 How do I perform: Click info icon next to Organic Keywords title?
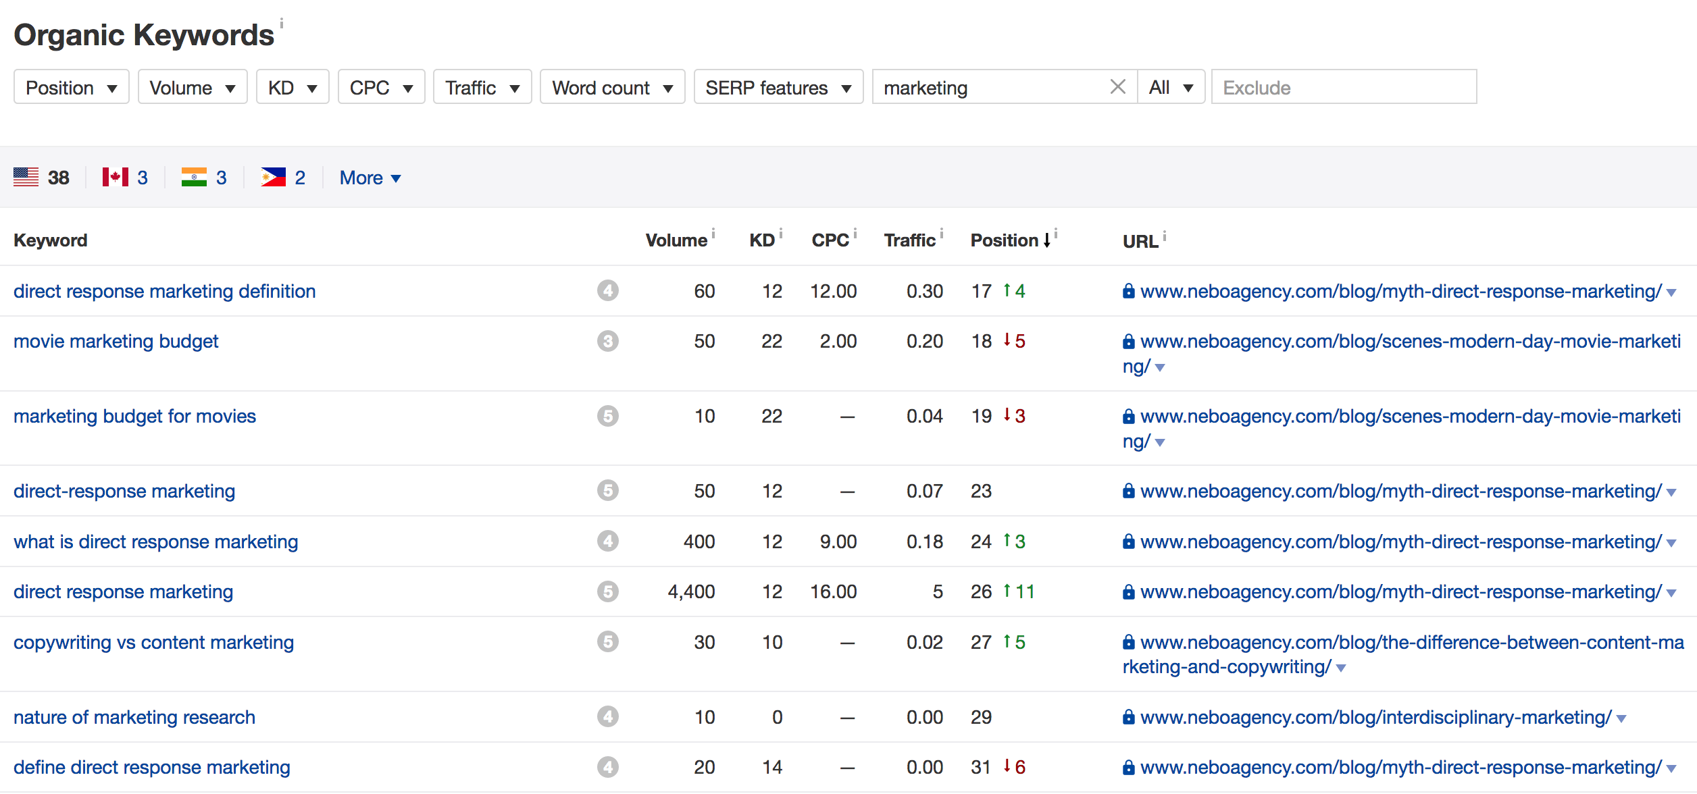[x=281, y=24]
